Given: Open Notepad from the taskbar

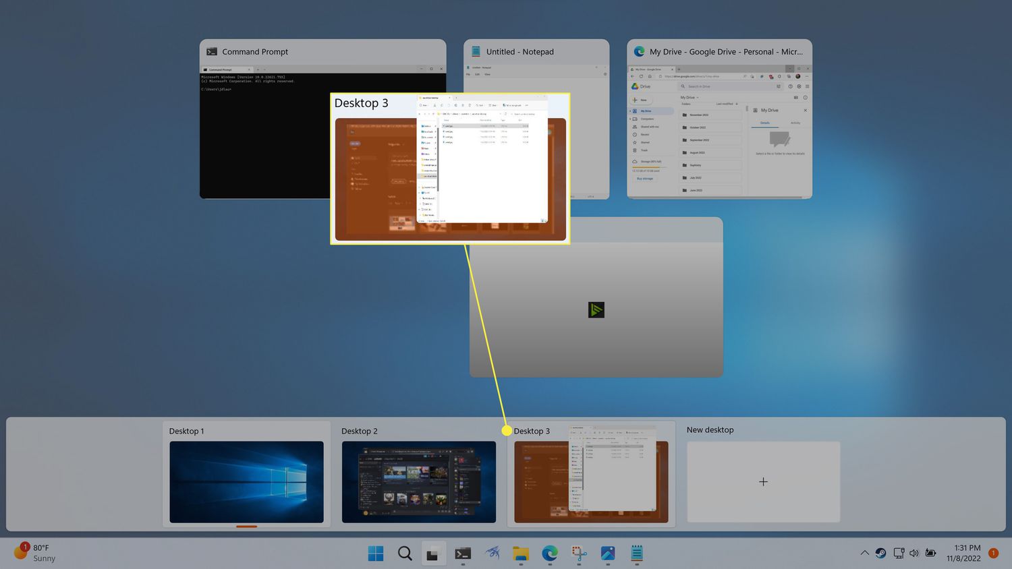Looking at the screenshot, I should click(x=637, y=553).
